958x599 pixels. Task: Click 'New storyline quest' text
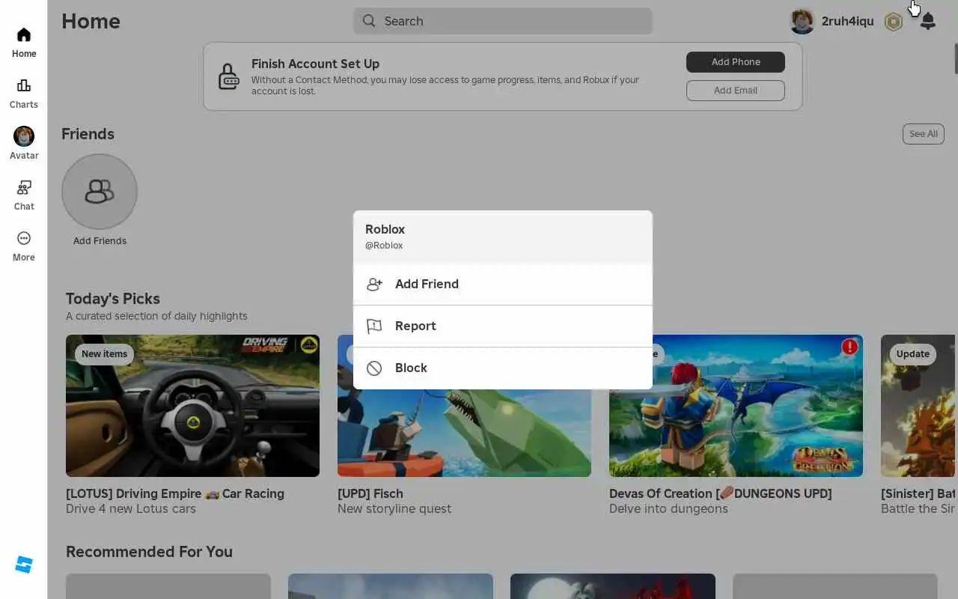click(394, 509)
